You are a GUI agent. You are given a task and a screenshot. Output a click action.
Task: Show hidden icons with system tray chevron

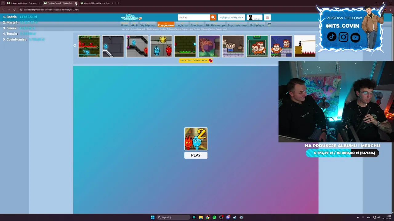pyautogui.click(x=357, y=217)
